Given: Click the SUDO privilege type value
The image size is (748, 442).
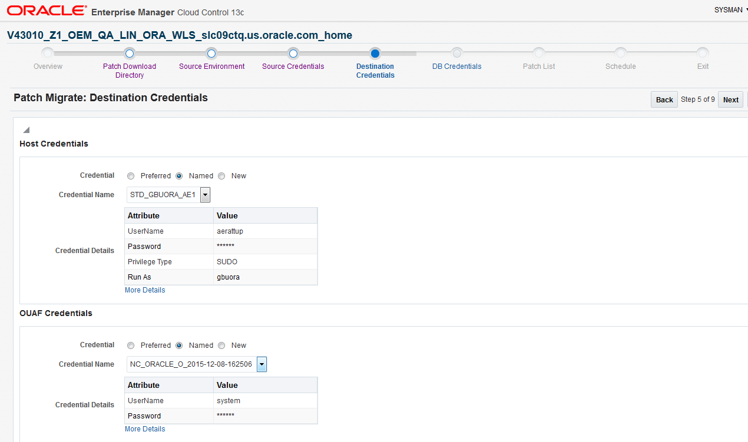Looking at the screenshot, I should [x=227, y=262].
